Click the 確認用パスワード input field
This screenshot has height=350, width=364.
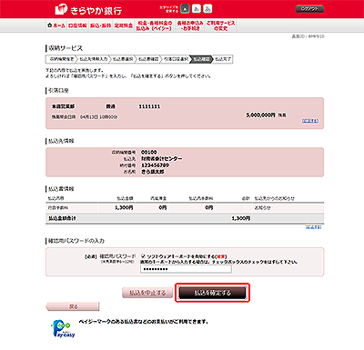(x=186, y=269)
